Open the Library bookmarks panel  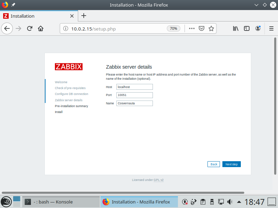pyautogui.click(x=236, y=28)
